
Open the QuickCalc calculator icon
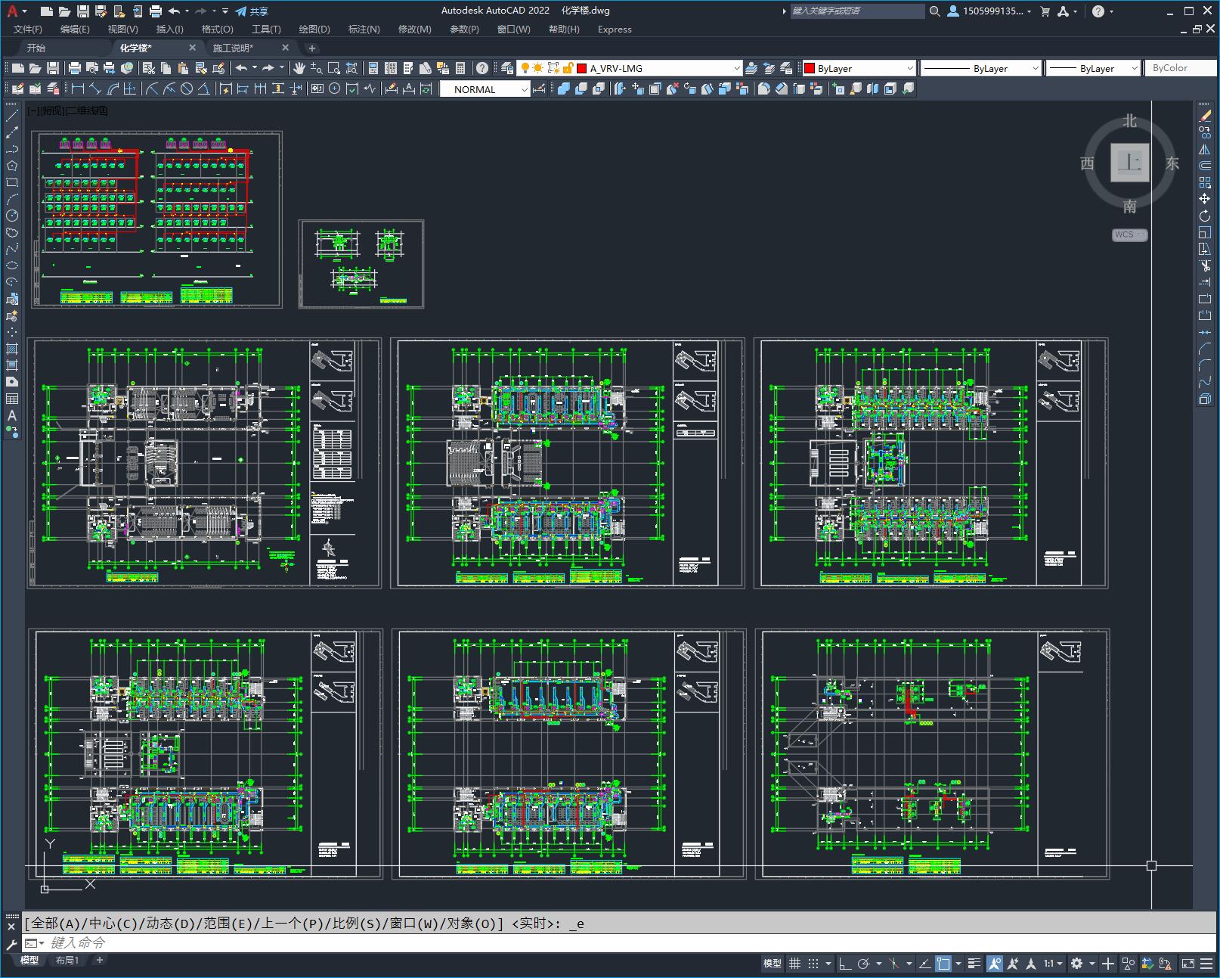pos(460,68)
